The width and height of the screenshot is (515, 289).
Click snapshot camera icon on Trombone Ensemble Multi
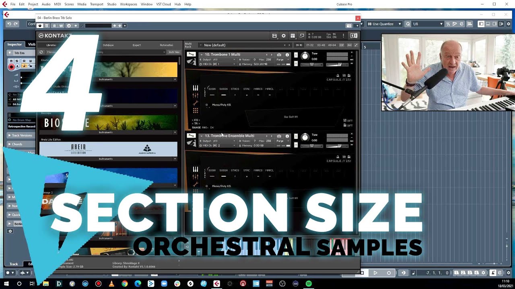(x=279, y=136)
